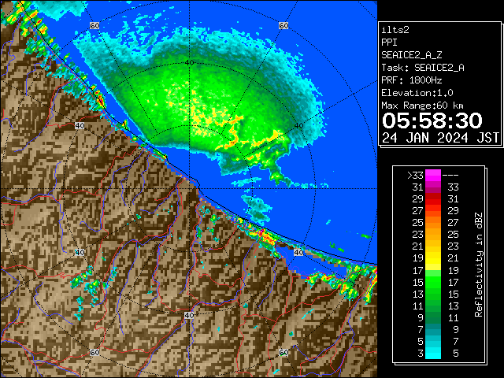Click the '05:58:30' timestamp
The width and height of the screenshot is (504, 378).
432,120
